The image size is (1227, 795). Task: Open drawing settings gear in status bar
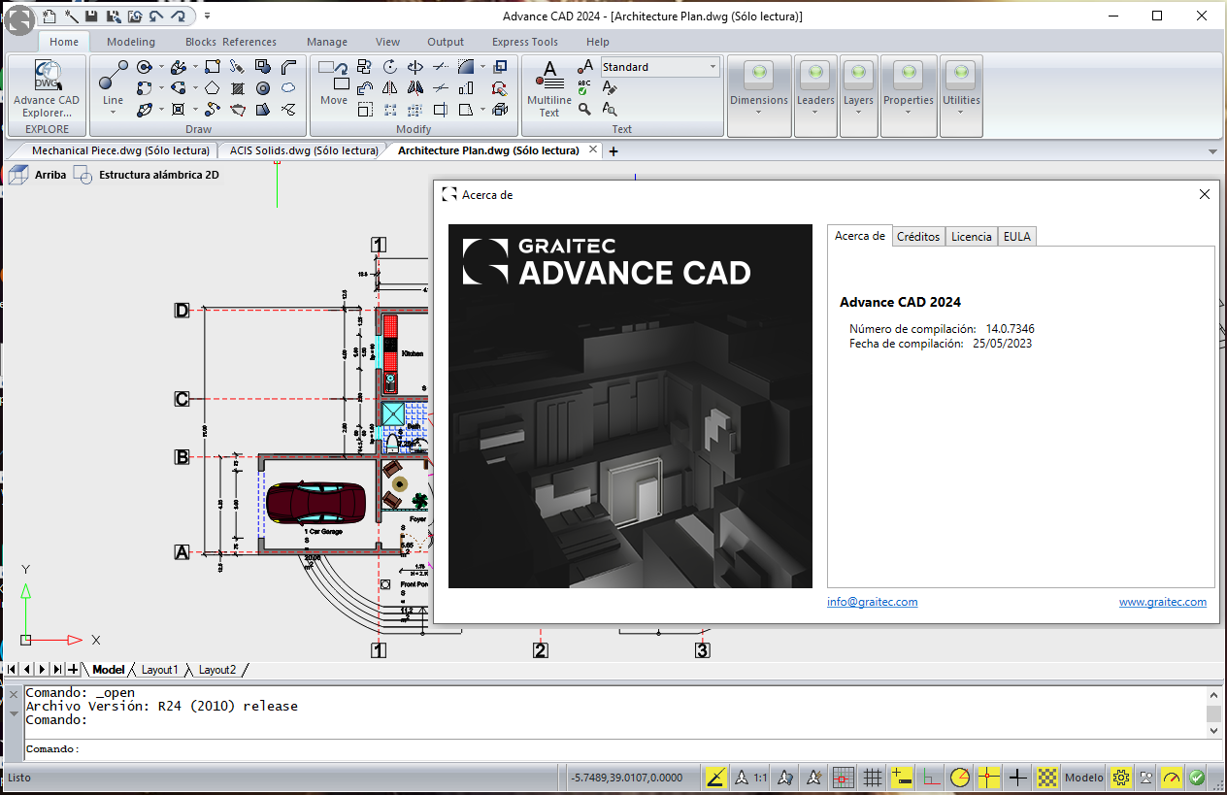coord(1121,777)
